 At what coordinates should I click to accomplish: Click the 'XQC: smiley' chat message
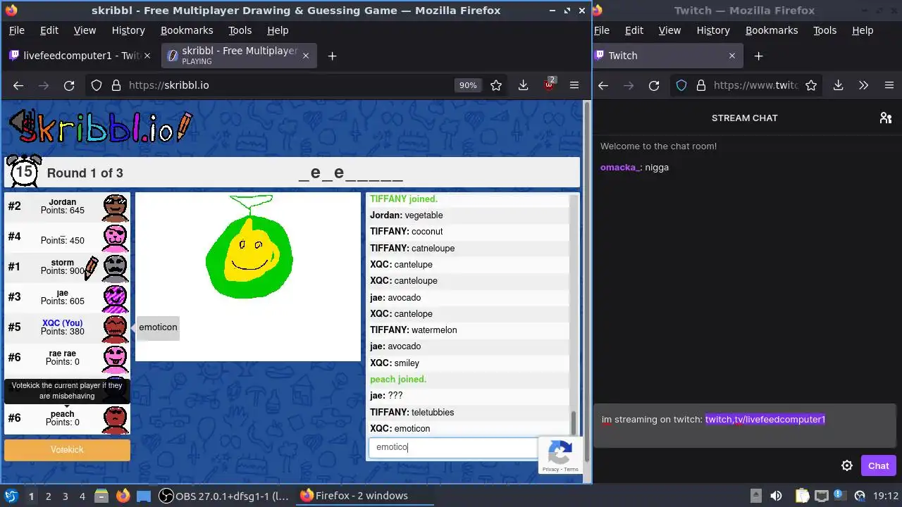pos(395,363)
